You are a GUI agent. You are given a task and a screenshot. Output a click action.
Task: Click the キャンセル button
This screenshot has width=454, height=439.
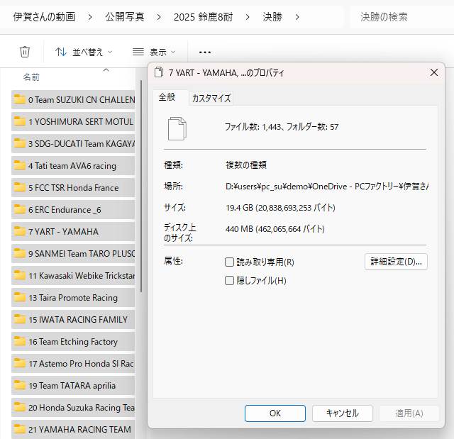pos(343,413)
